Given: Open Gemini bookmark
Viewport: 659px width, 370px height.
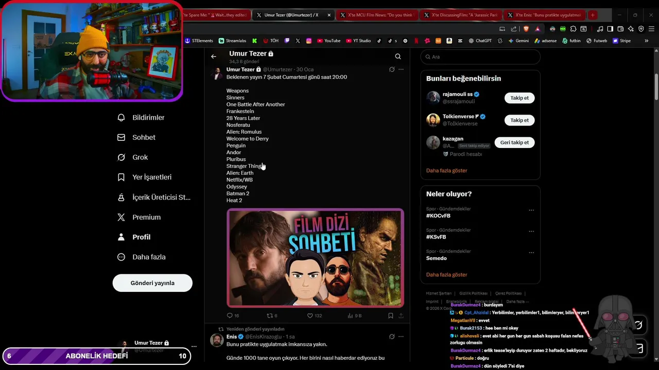Looking at the screenshot, I should (x=518, y=41).
